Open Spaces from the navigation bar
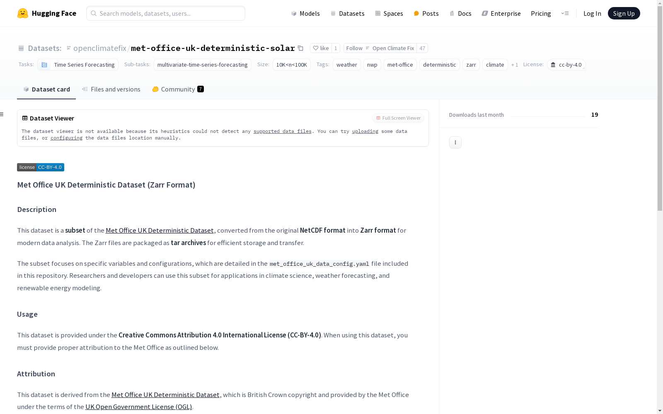The height and width of the screenshot is (414, 663). (x=389, y=13)
